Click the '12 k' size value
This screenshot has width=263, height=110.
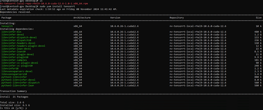(x=259, y=46)
